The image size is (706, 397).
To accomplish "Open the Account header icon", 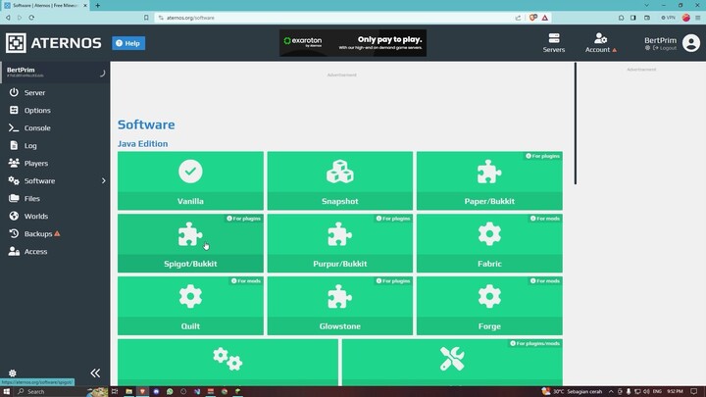I will click(x=601, y=43).
